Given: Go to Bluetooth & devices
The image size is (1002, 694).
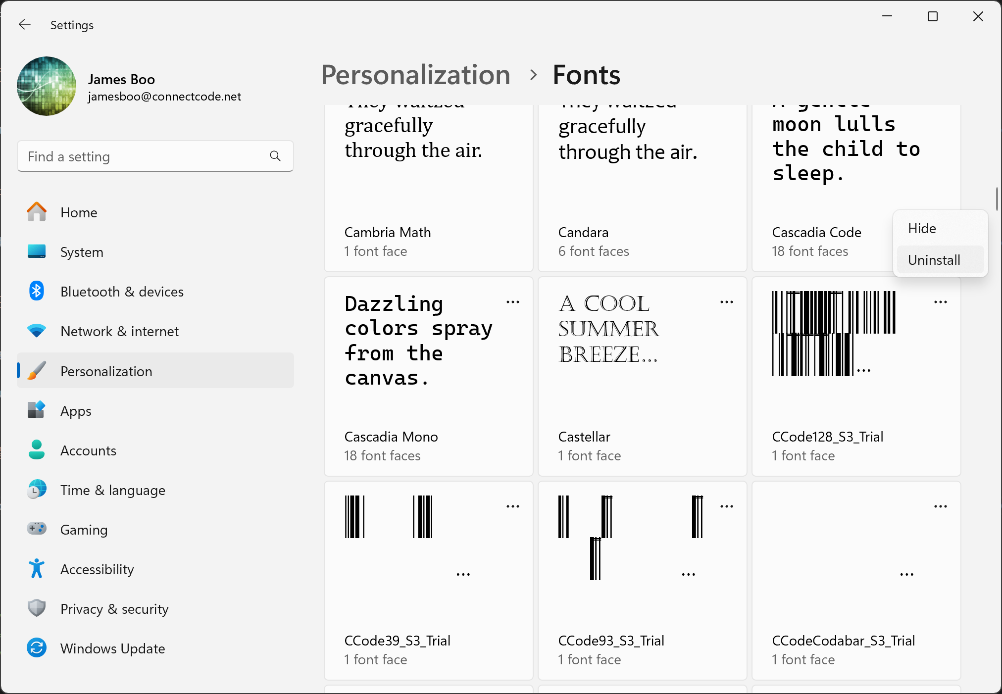Looking at the screenshot, I should [155, 292].
